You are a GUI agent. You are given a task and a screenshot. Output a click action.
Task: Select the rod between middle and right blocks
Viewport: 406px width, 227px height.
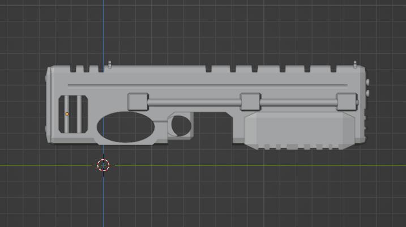pyautogui.click(x=298, y=102)
